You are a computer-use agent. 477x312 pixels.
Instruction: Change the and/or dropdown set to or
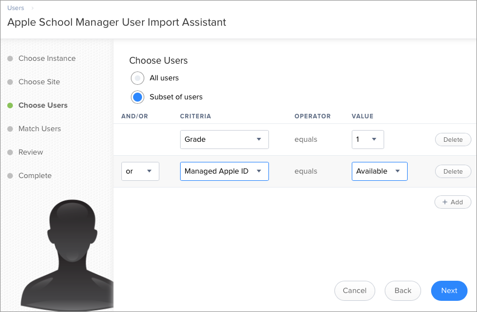coord(140,171)
